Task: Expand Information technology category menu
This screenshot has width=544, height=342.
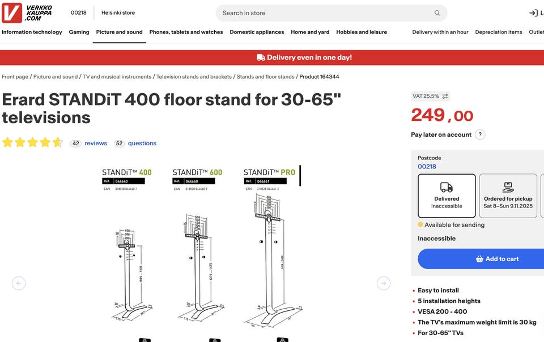Action: (32, 32)
